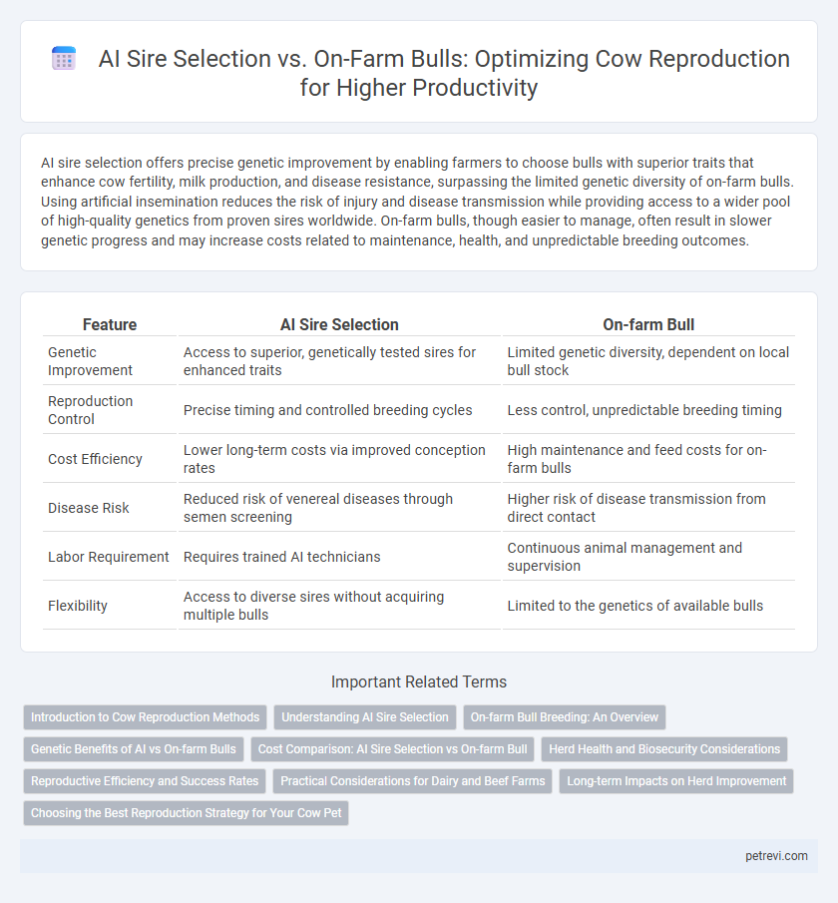
Task: Click the 'Important Related Terms' heading
Action: pos(419,681)
